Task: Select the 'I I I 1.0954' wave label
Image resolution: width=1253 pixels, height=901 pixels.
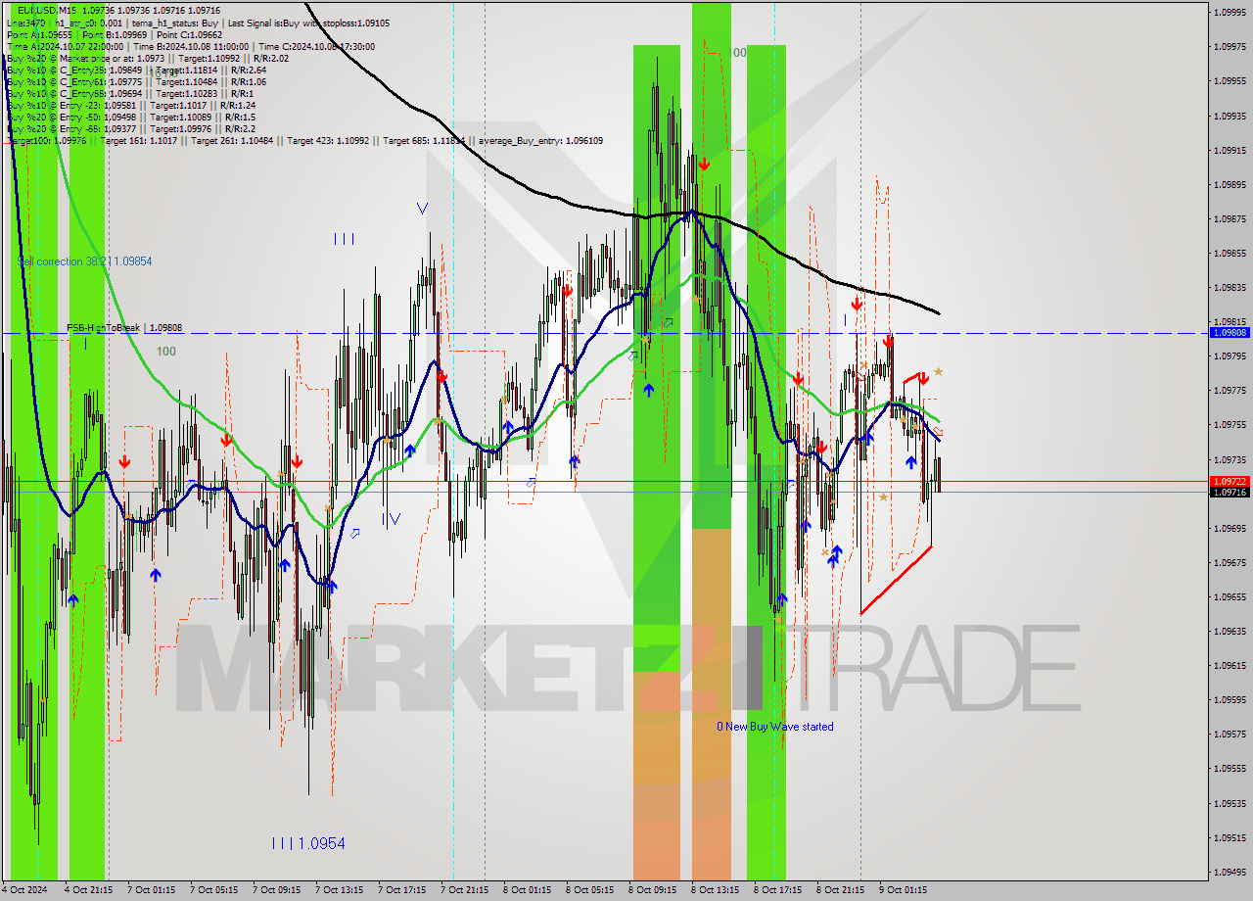Action: (x=308, y=843)
